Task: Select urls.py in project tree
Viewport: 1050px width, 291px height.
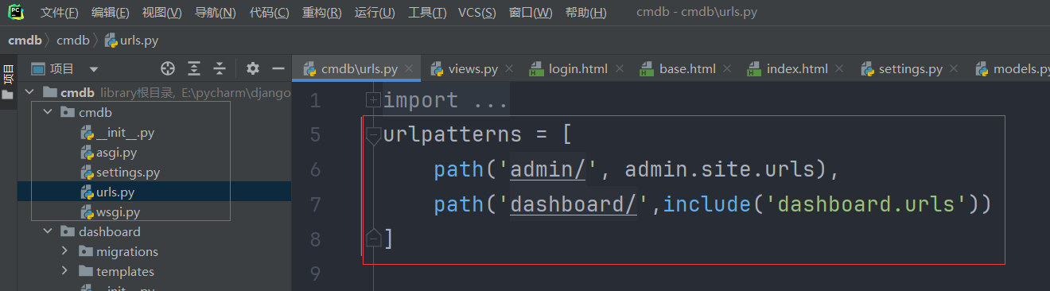Action: 154,192
